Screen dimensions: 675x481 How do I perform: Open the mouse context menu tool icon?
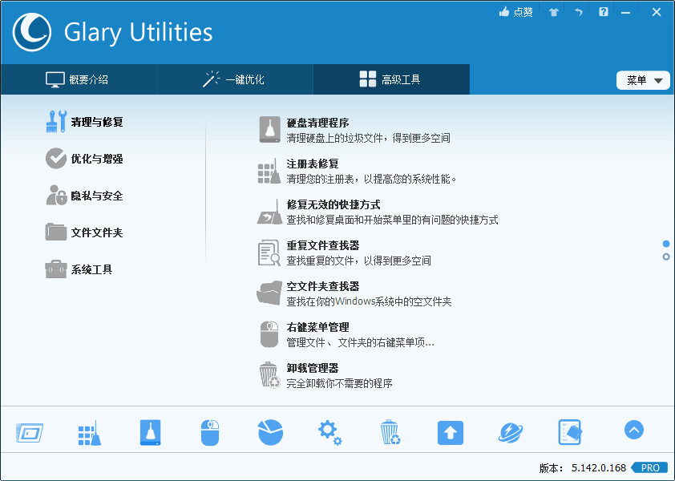coord(209,432)
